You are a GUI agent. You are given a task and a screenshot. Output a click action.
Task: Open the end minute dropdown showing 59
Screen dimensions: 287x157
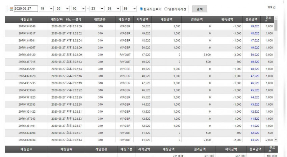tap(113, 8)
